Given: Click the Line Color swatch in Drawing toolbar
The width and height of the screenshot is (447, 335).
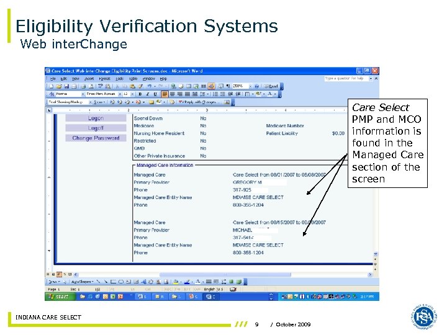Looking at the screenshot, I should [187, 282].
